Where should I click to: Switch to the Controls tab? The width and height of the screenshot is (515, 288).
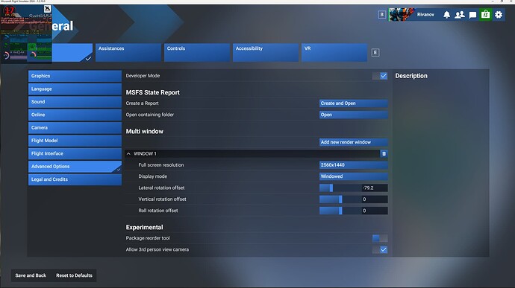point(197,52)
